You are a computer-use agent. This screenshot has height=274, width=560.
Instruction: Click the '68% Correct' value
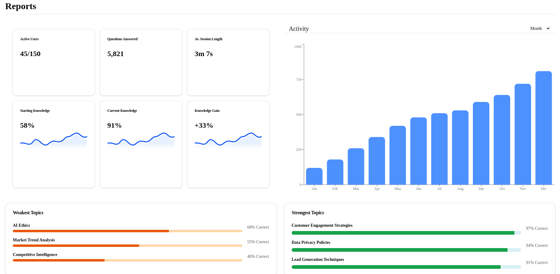coord(258,227)
